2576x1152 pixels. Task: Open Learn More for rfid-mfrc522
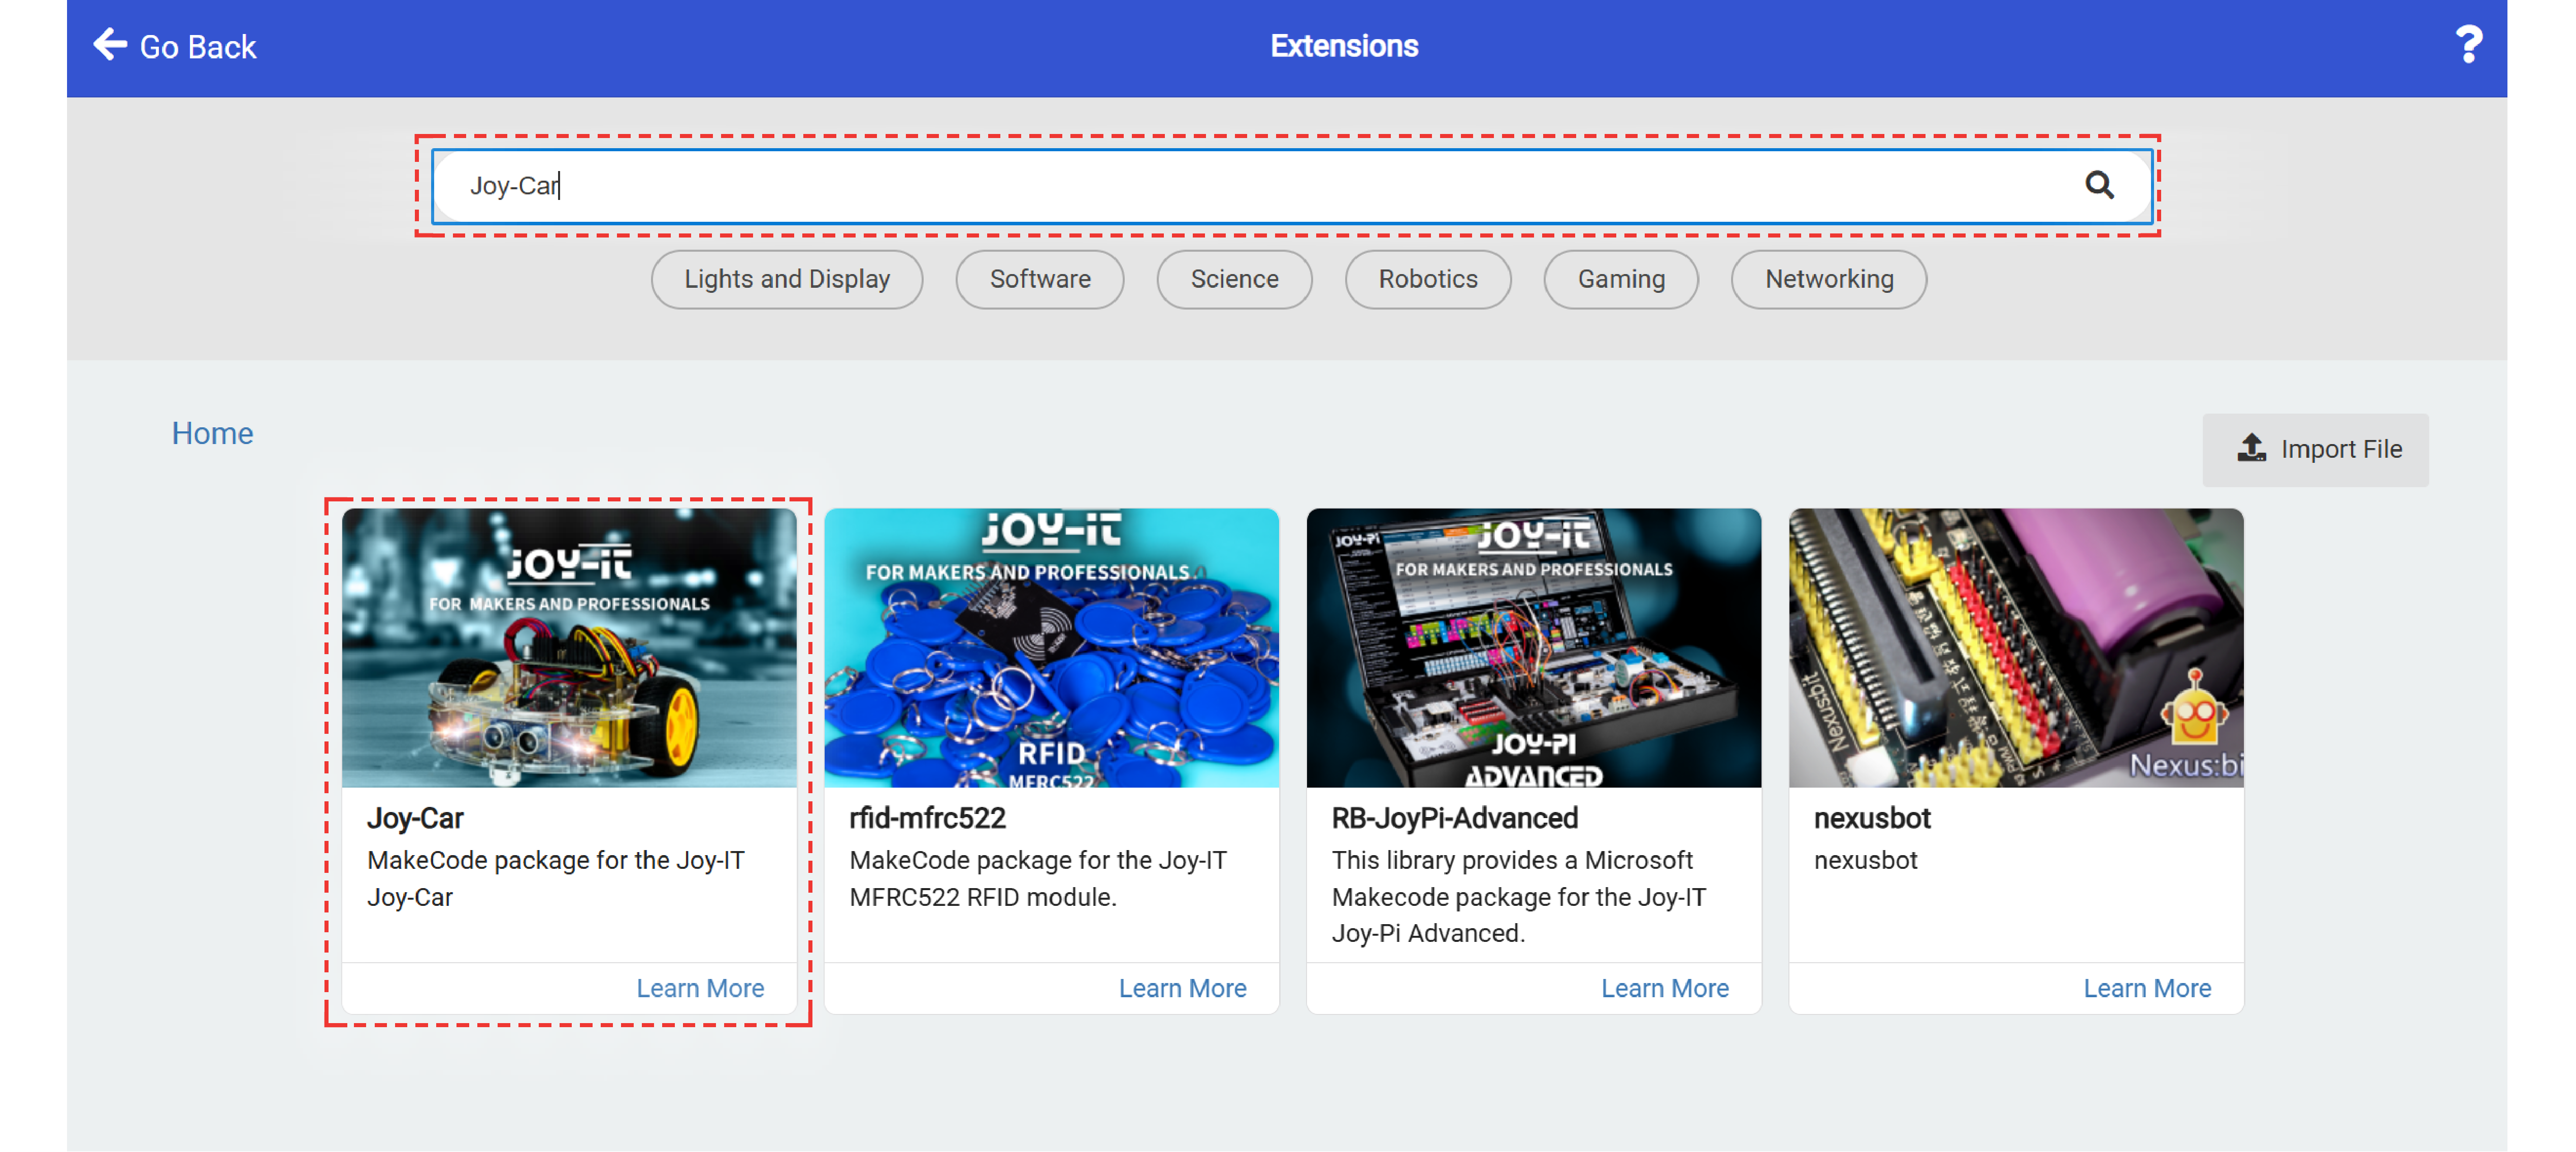point(1182,987)
